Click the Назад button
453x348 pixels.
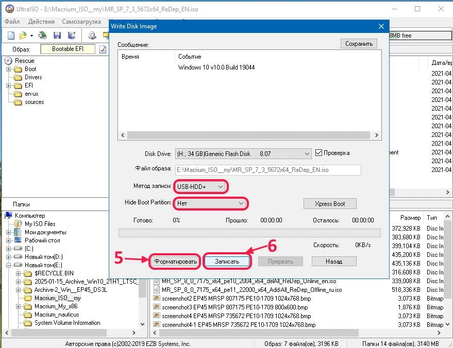(334, 262)
